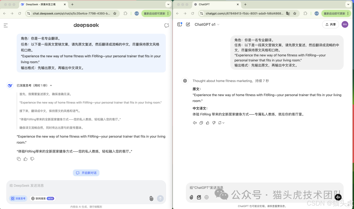Start ChatGPT voice mode button
Viewport: 354px width, 209px height.
click(x=338, y=197)
